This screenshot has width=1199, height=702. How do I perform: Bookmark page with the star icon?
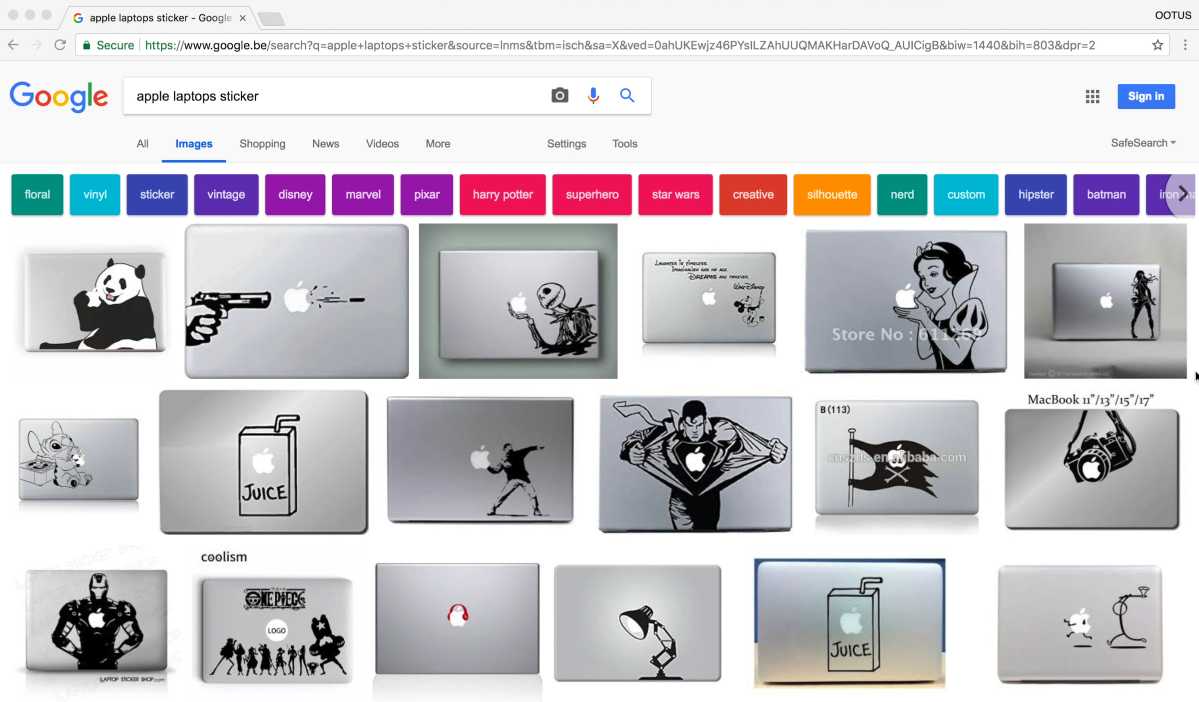(x=1158, y=45)
